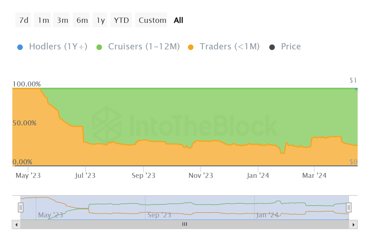The width and height of the screenshot is (370, 247).
Task: Choose the 3m time range
Action: 62,20
